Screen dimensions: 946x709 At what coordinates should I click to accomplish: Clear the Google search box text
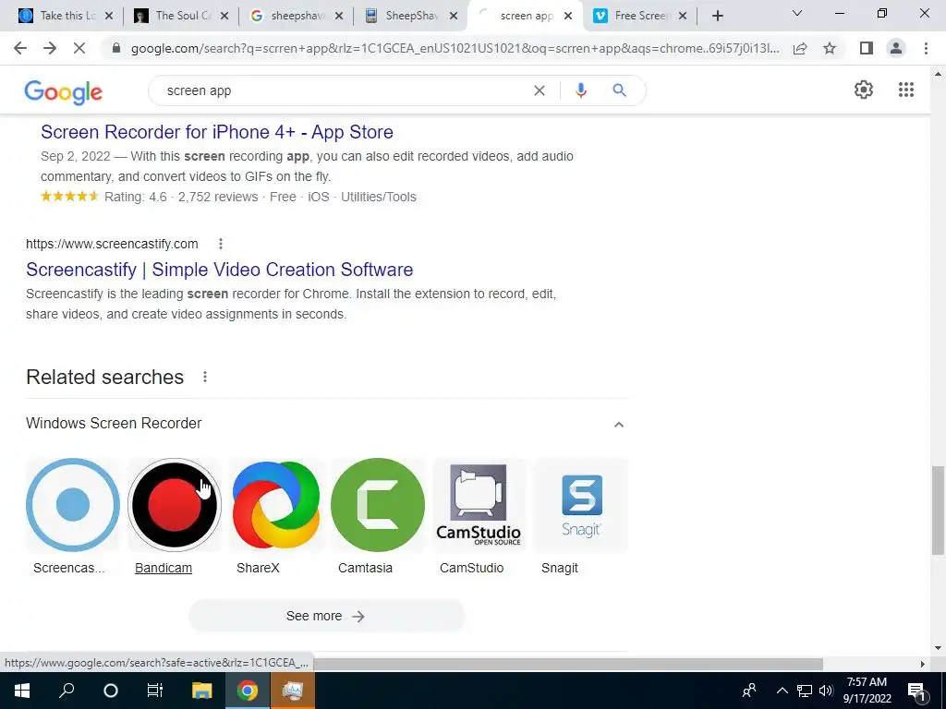coord(540,90)
